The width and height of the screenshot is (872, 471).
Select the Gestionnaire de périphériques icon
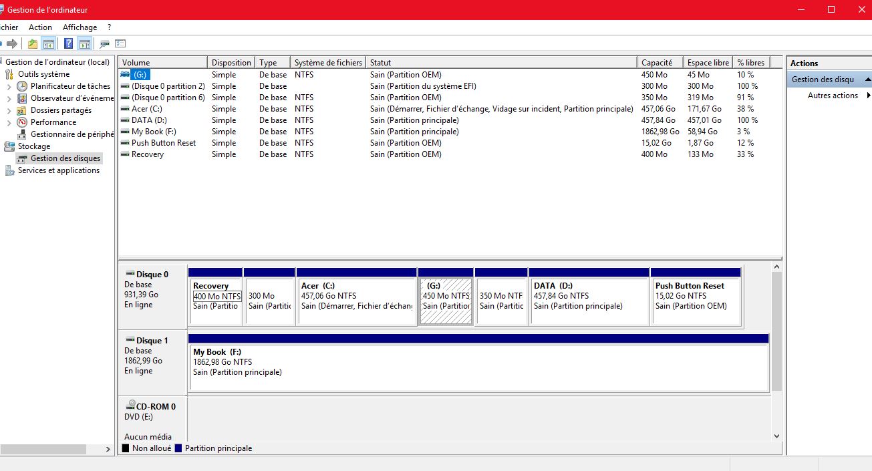pyautogui.click(x=22, y=134)
